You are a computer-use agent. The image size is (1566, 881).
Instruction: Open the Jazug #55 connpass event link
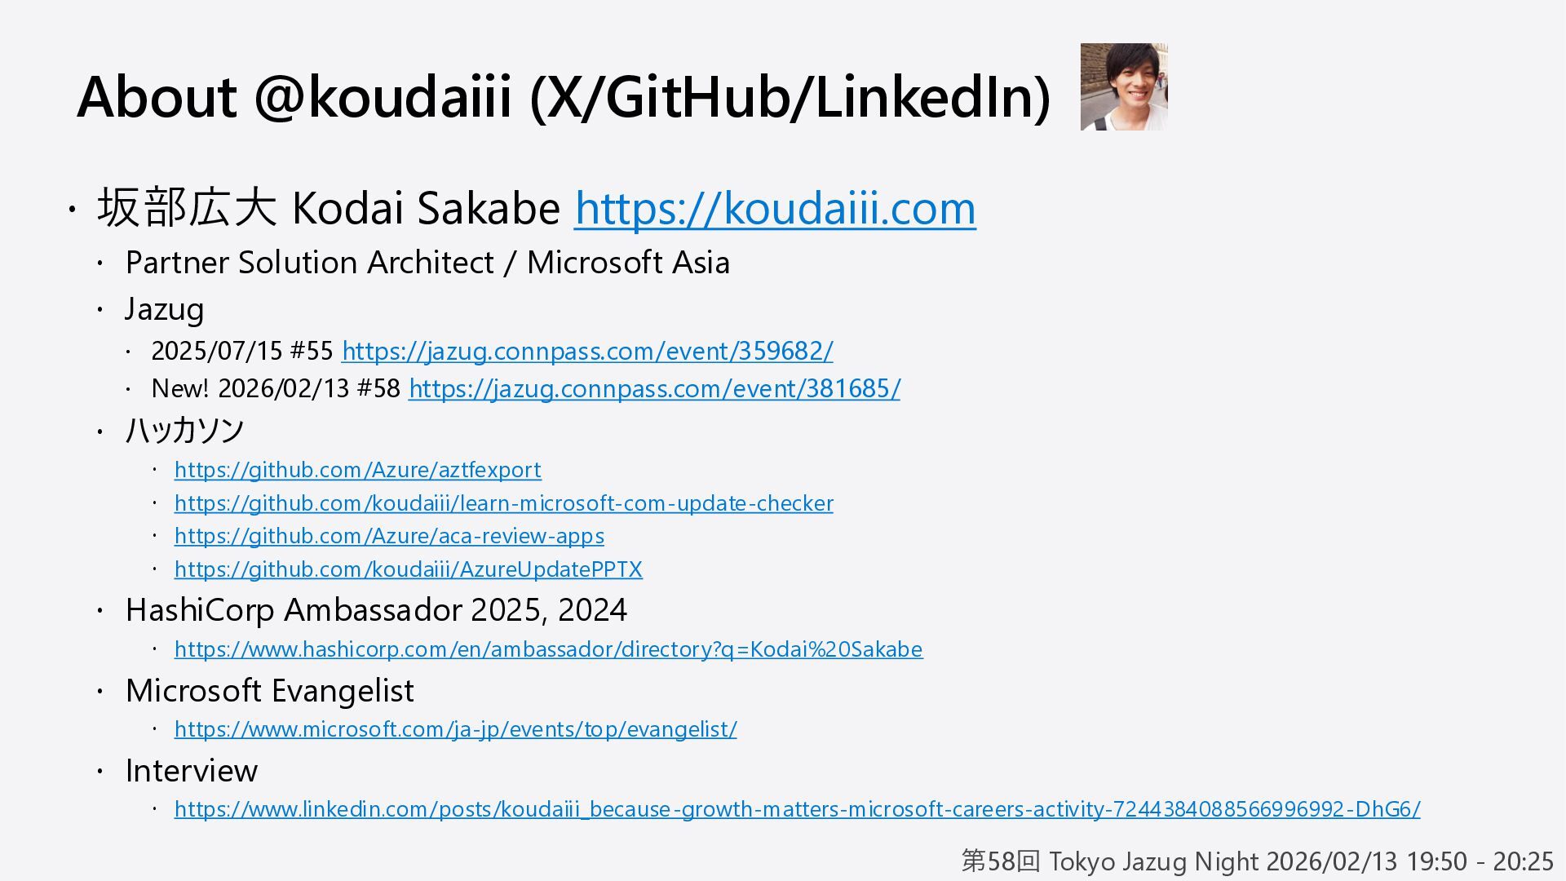coord(587,351)
